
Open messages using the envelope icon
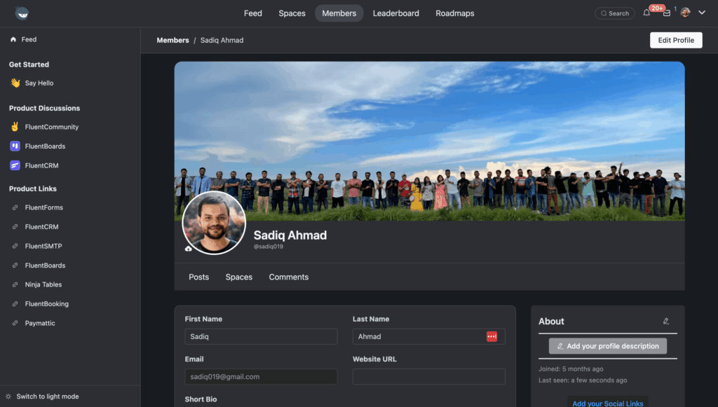point(666,13)
